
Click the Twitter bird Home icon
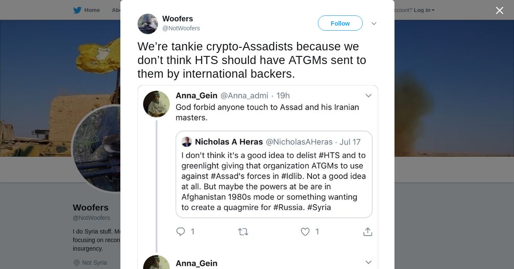click(77, 10)
